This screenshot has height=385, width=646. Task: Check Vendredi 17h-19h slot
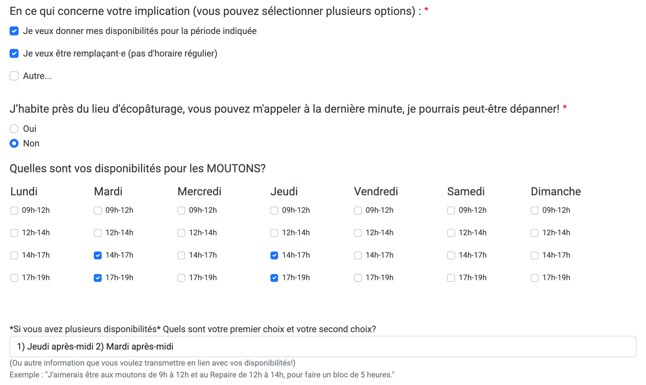(x=358, y=278)
